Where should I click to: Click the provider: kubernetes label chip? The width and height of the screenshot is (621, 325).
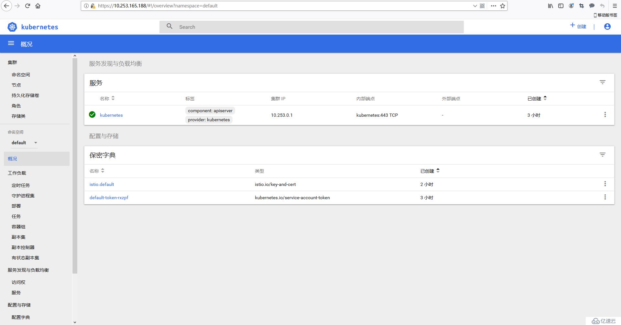click(209, 120)
